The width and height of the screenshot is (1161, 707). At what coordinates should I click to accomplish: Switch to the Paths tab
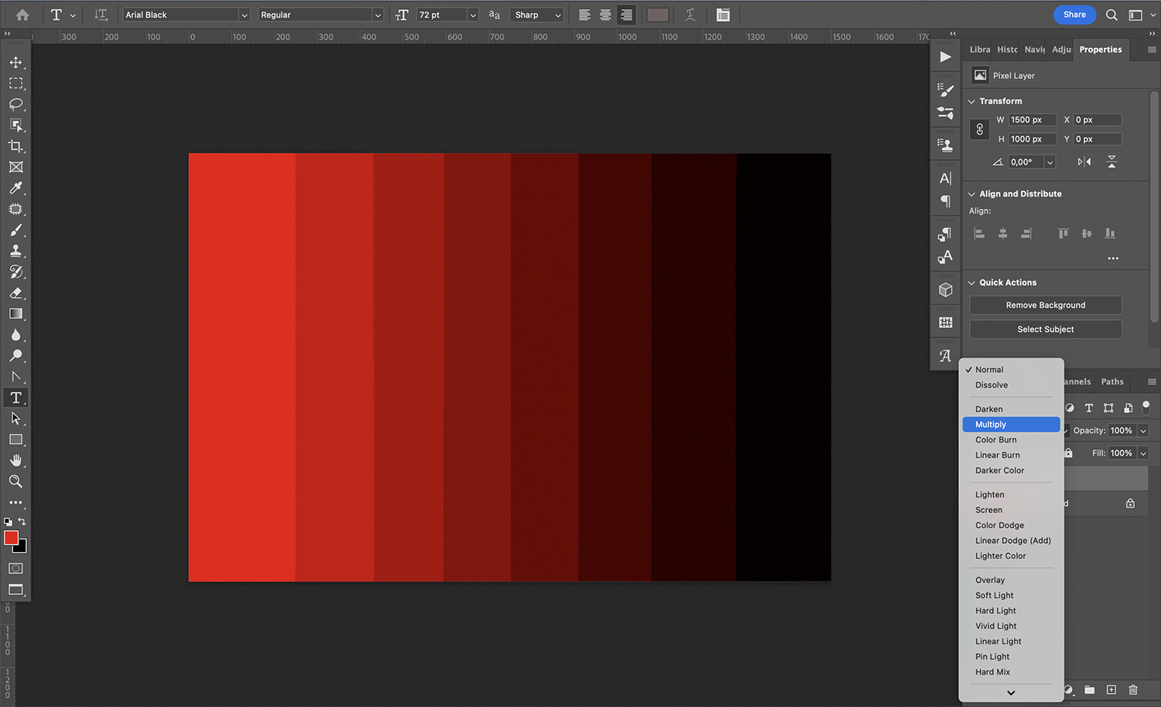click(1112, 381)
